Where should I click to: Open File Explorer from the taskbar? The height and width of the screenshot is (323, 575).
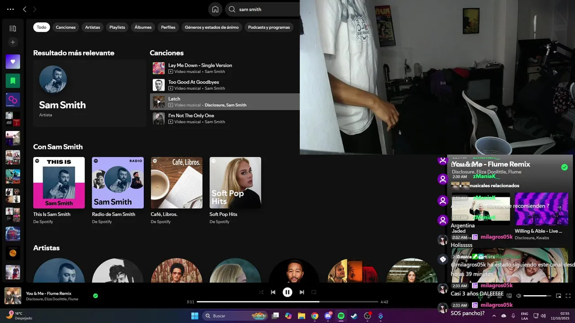coord(301,316)
